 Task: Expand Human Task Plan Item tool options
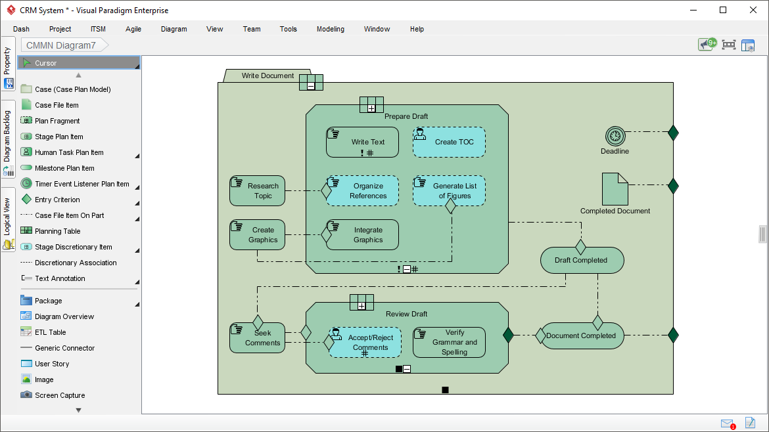[137, 156]
